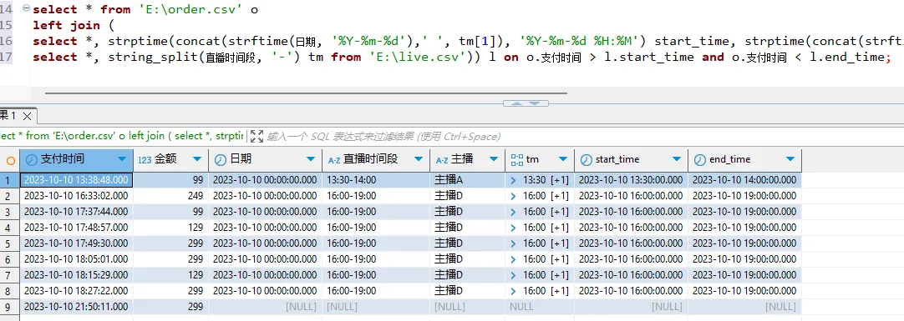Select the 金额 value 249

coord(170,196)
